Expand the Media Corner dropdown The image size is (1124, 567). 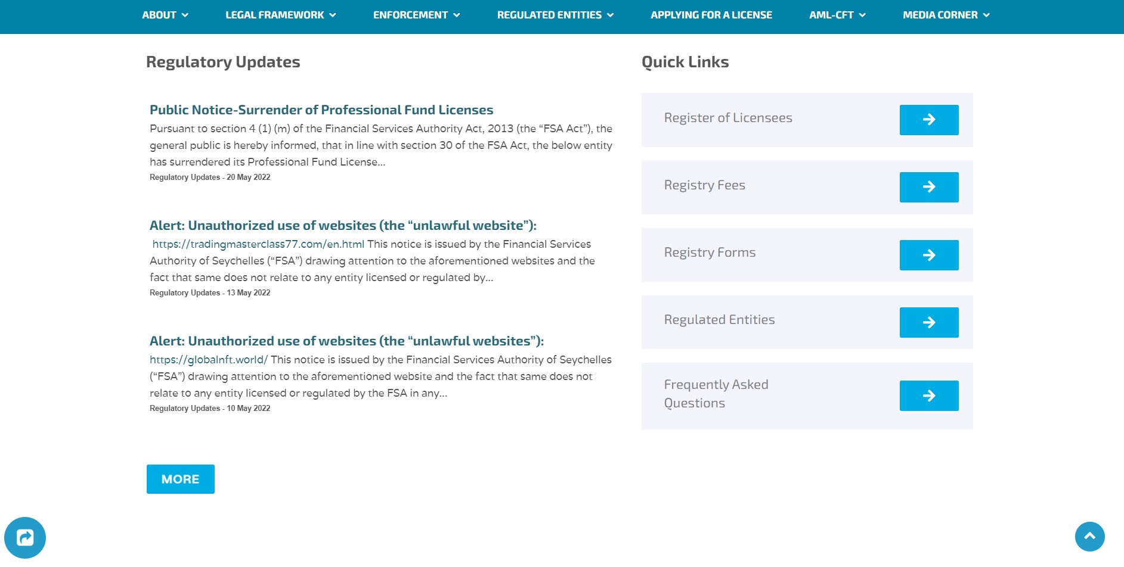coord(946,15)
